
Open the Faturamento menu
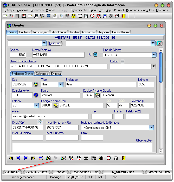tap(79, 10)
